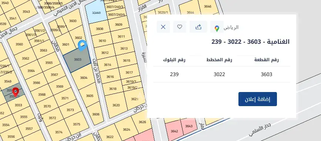Select parcel 3571 on the map
This screenshot has width=321, height=141.
pos(65,98)
